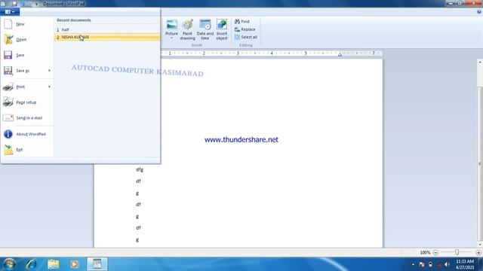This screenshot has height=271, width=483.
Task: Click the Insert object icon
Action: [x=221, y=29]
